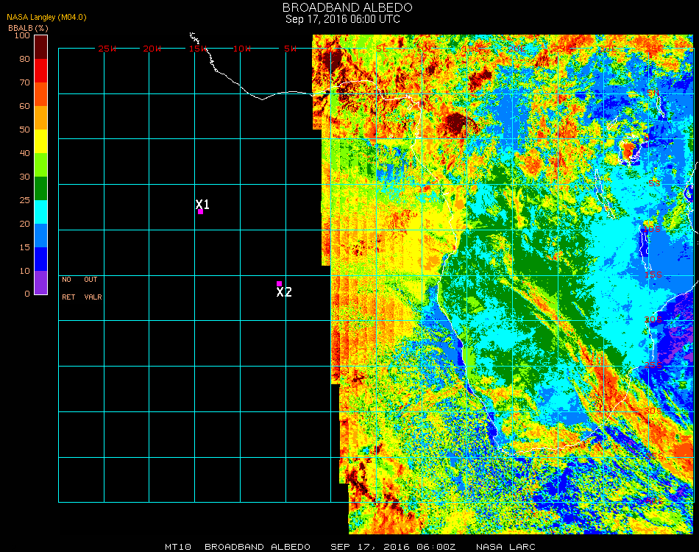The width and height of the screenshot is (699, 552).
Task: Click the maroon 80-100% legend swatch
Action: [40, 46]
